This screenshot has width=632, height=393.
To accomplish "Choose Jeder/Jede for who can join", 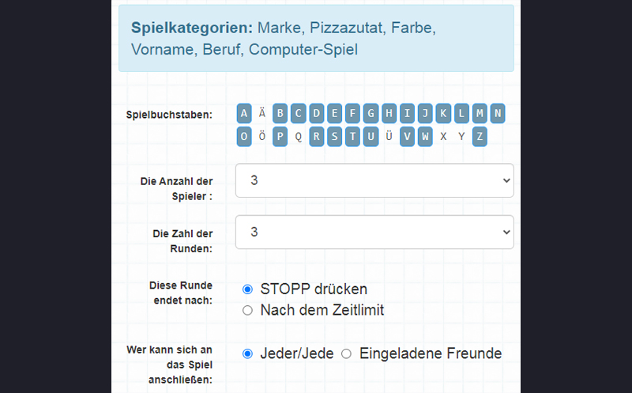I will pos(247,353).
